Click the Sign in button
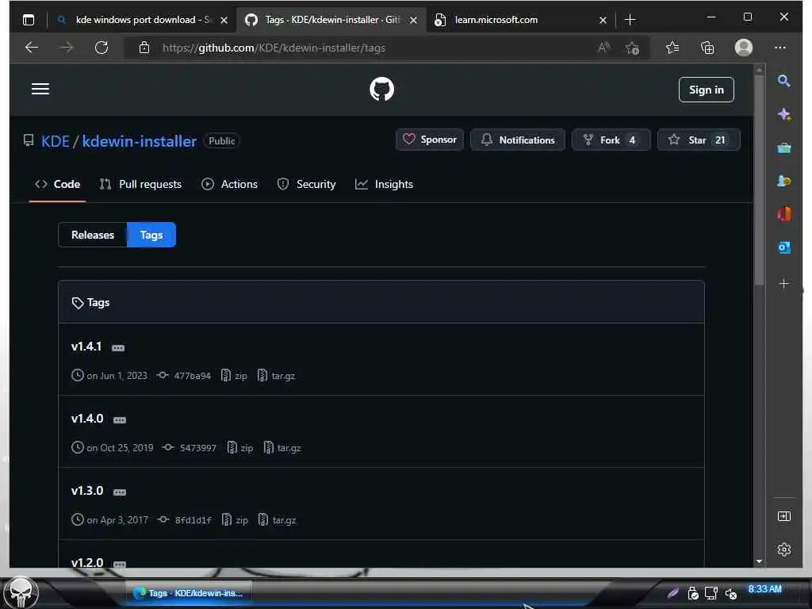This screenshot has height=609, width=812. pyautogui.click(x=706, y=90)
